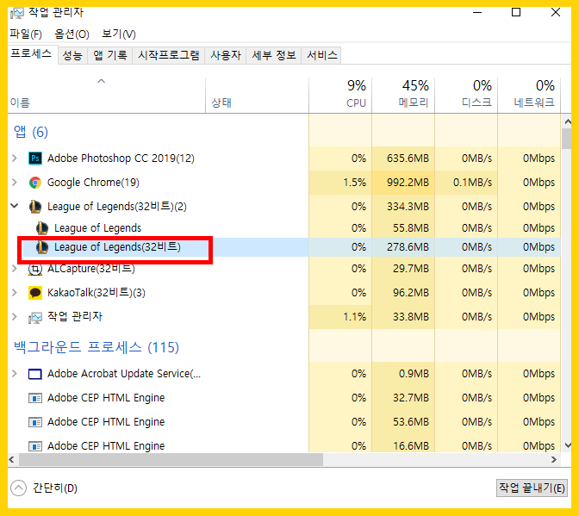Expand the Adobe Acrobat Update Service group
This screenshot has height=516, width=579.
point(15,374)
